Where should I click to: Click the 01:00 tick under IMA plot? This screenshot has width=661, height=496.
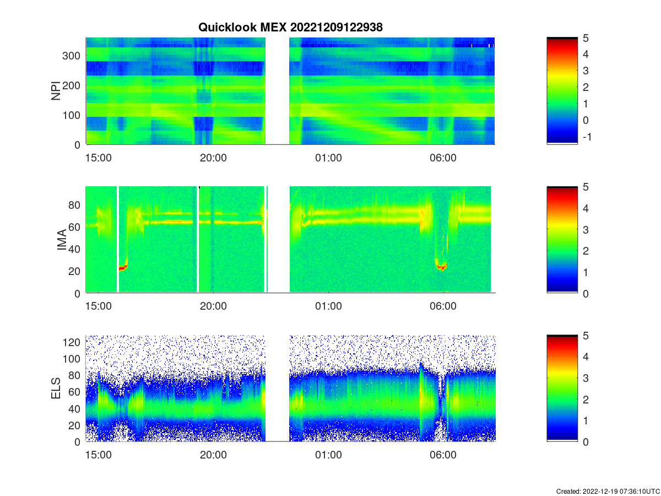coord(328,306)
